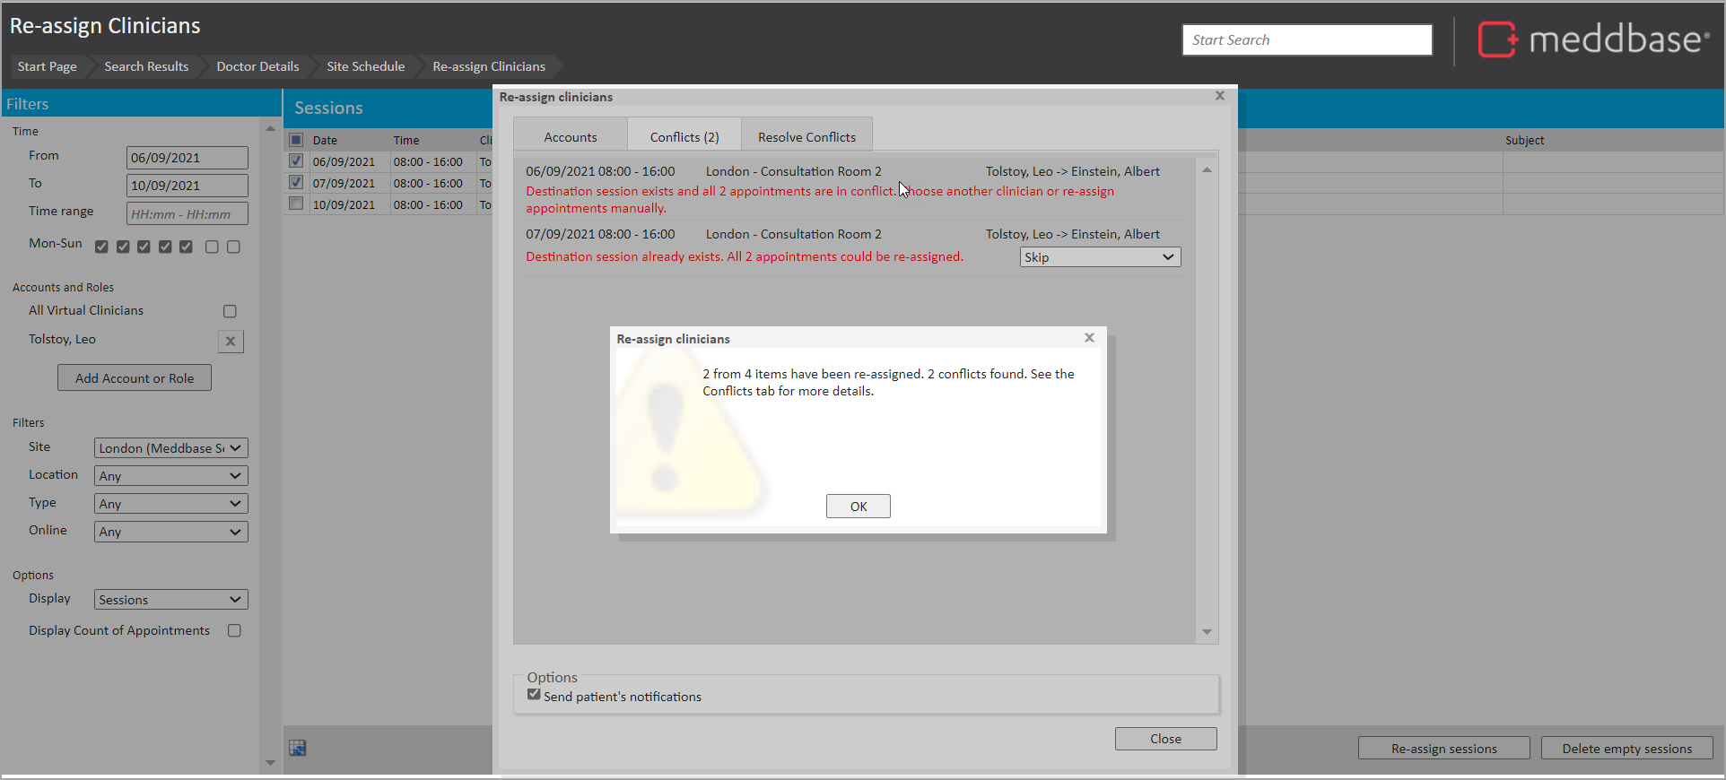Image resolution: width=1726 pixels, height=780 pixels.
Task: Click the save icon below the sessions list
Action: (298, 748)
